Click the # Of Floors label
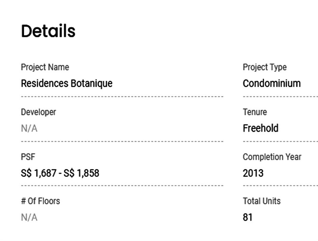This screenshot has height=241, width=318. tap(40, 201)
